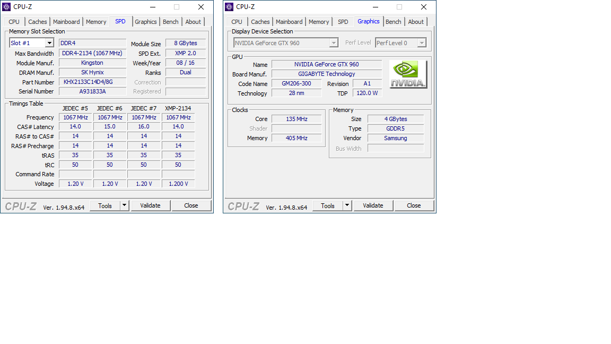
Task: Switch to the Bench tab in the right window
Action: coord(394,22)
